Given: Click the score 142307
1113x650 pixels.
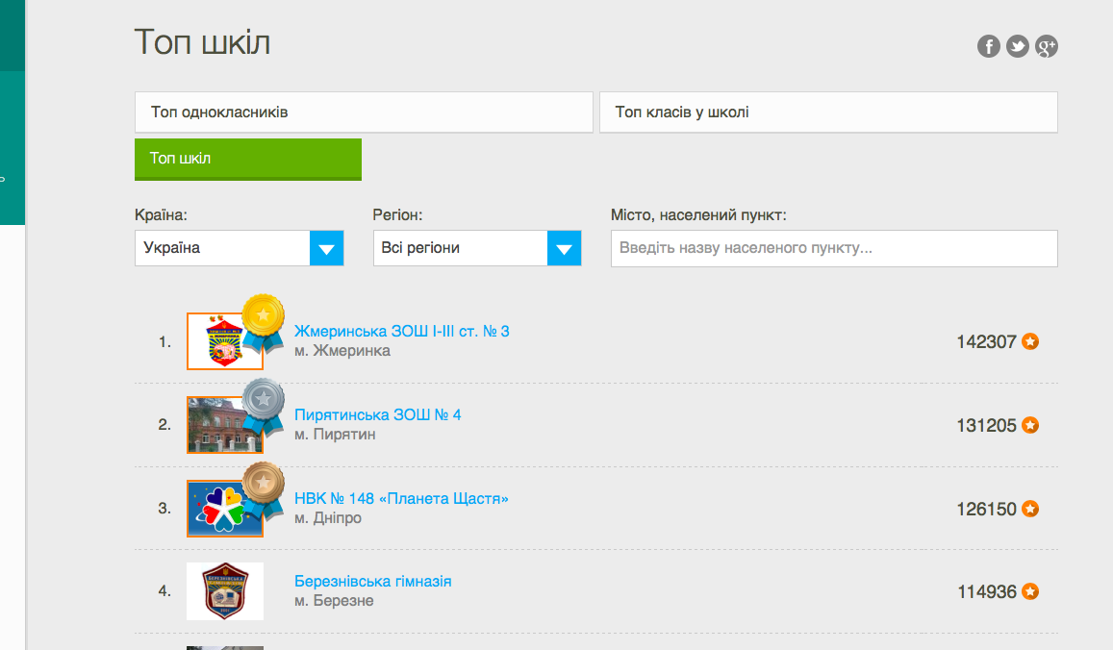Looking at the screenshot, I should 987,342.
